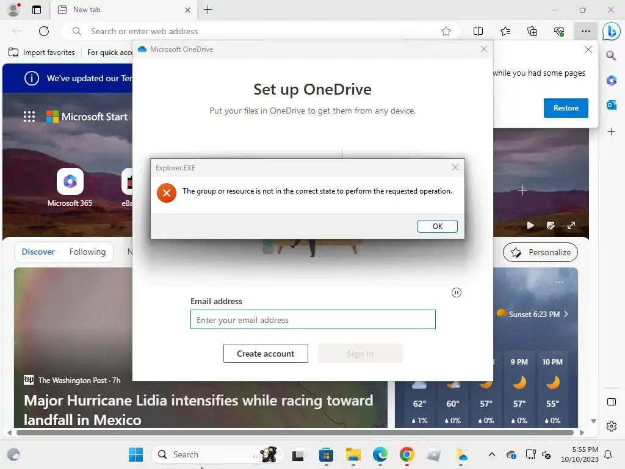Select the Discover tab
The image size is (625, 469).
point(38,252)
